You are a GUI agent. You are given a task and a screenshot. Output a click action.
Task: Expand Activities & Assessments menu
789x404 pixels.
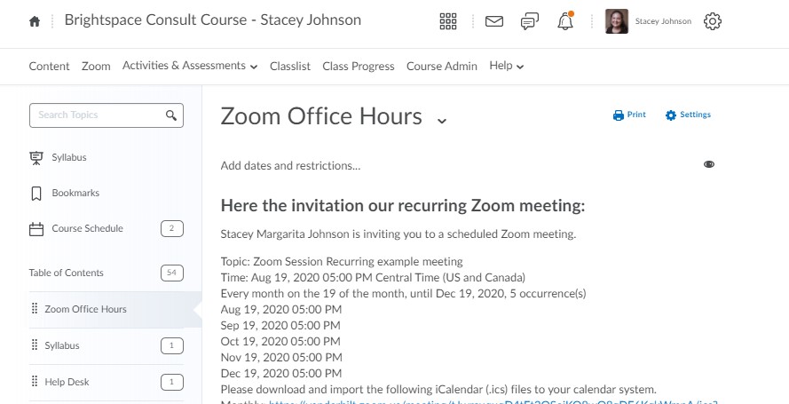(190, 66)
